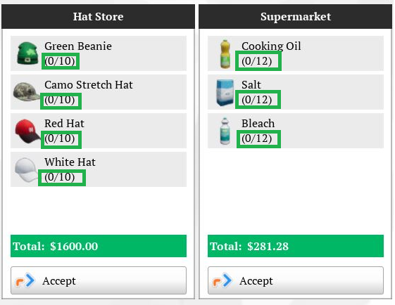The width and height of the screenshot is (395, 305).
Task: Accept the Hat Store order
Action: pyautogui.click(x=99, y=280)
